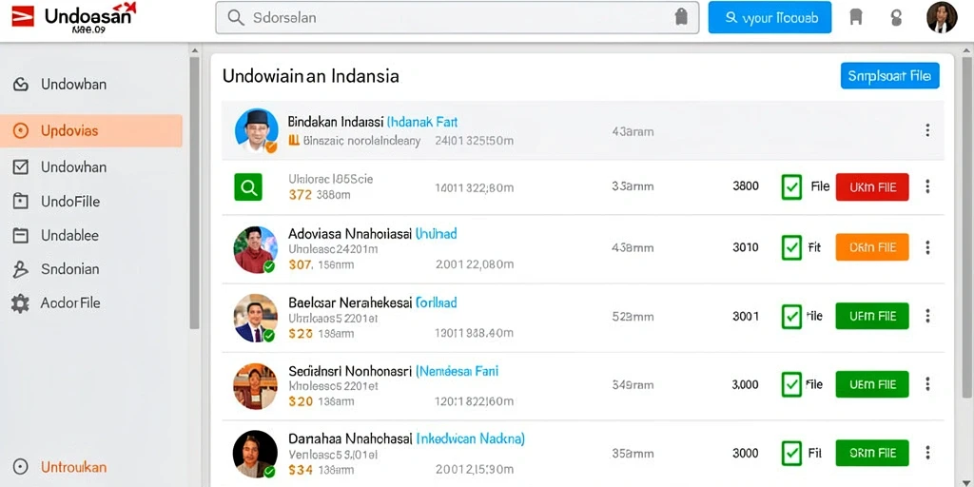The image size is (974, 487).
Task: Open more options for Bindakan Indarasi row
Action: [927, 130]
